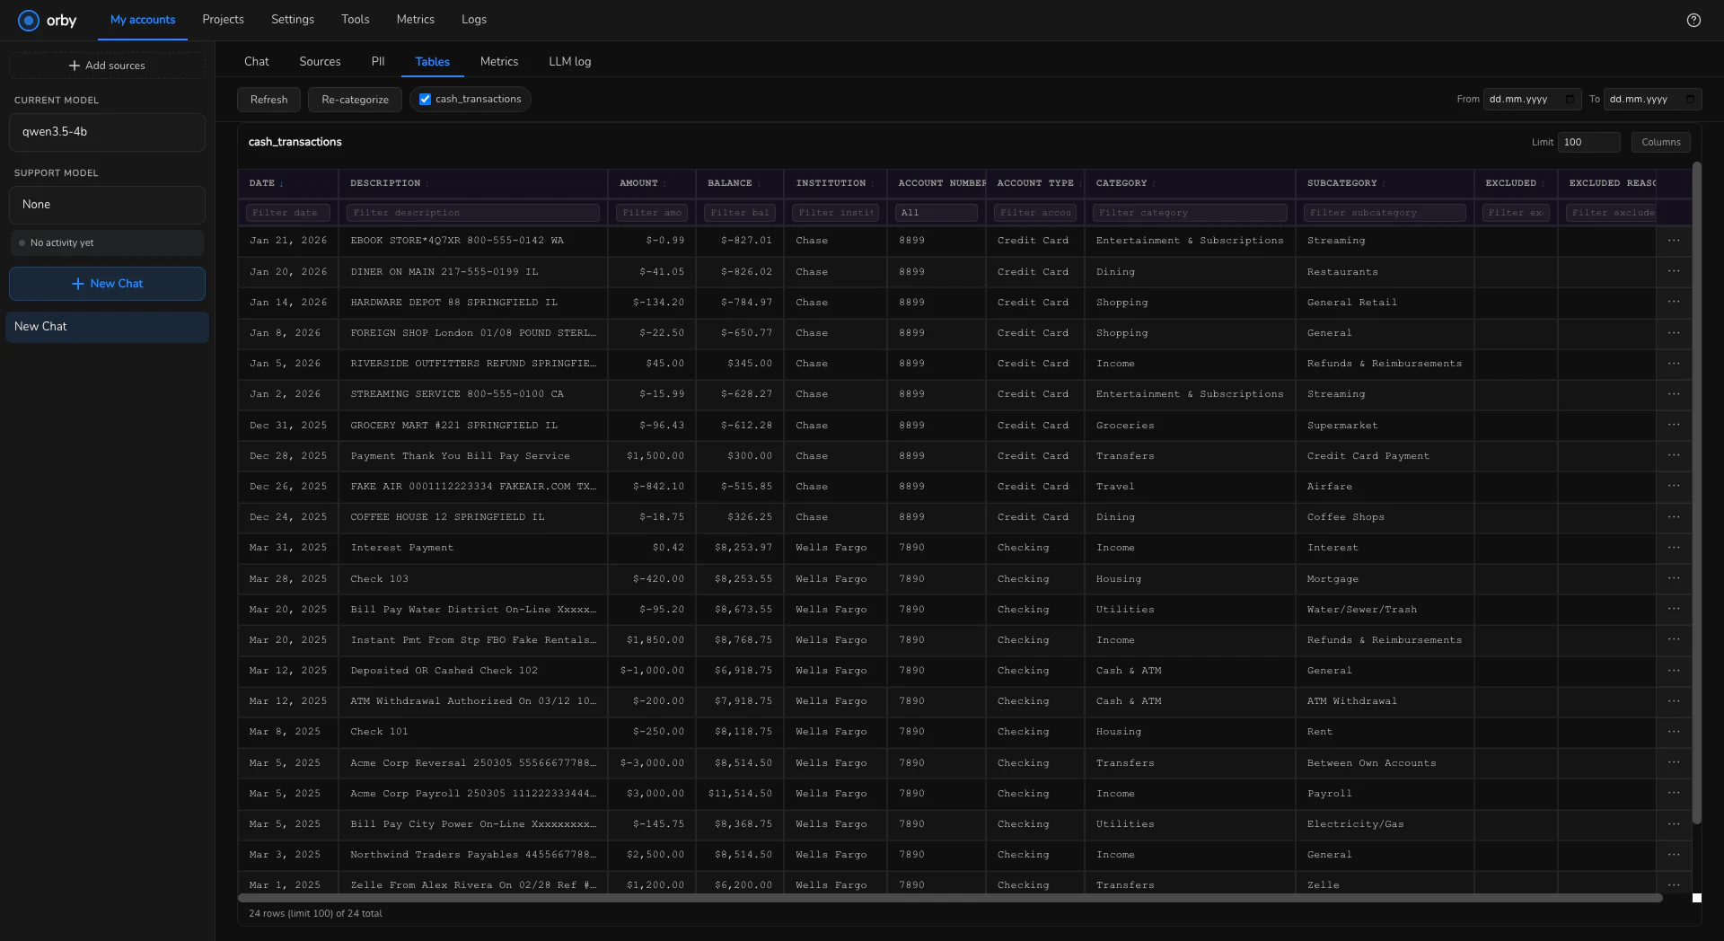
Task: Switch to the Sources tab
Action: coord(320,62)
